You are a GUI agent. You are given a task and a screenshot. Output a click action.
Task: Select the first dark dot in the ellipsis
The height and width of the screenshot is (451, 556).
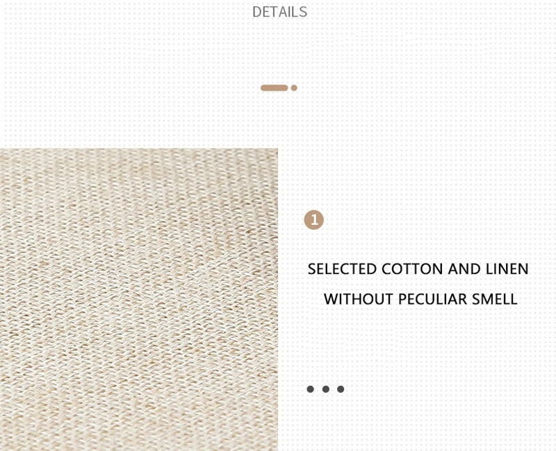[310, 389]
